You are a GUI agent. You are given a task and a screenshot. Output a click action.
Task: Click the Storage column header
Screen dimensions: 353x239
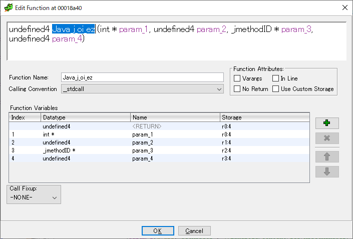[264, 117]
